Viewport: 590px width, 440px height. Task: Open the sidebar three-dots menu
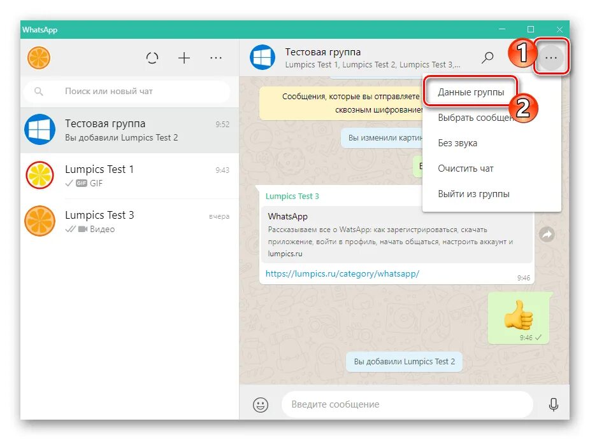[x=215, y=58]
